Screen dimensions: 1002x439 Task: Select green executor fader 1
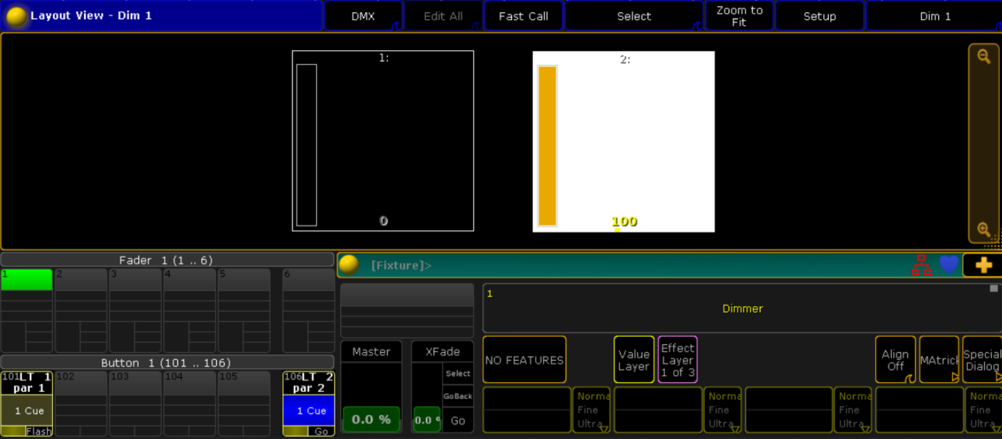[26, 279]
